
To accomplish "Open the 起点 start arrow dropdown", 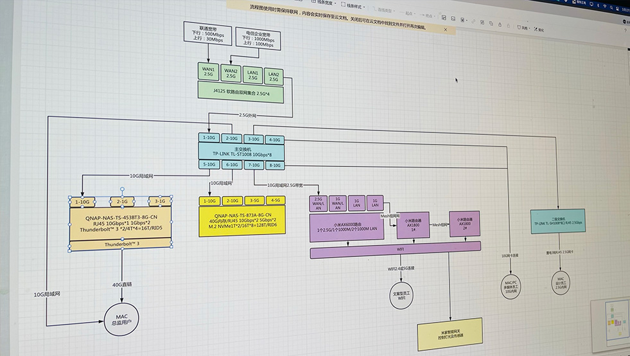I will click(407, 13).
